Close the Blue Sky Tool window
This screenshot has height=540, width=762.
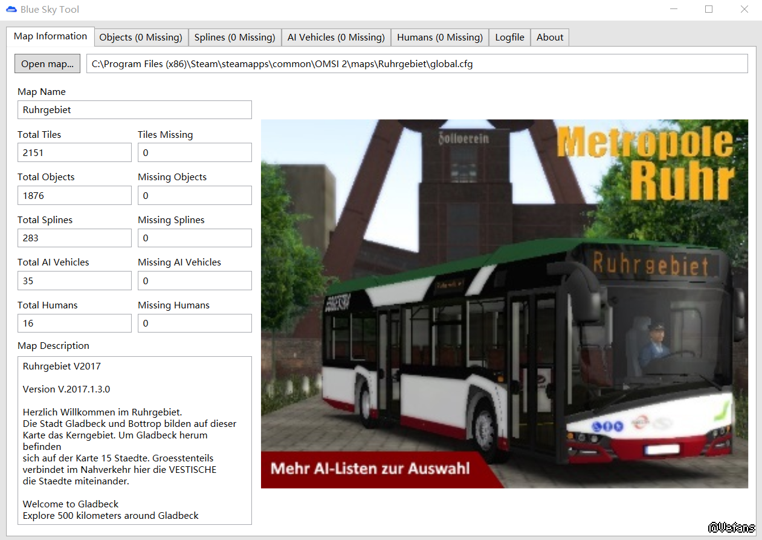click(744, 9)
